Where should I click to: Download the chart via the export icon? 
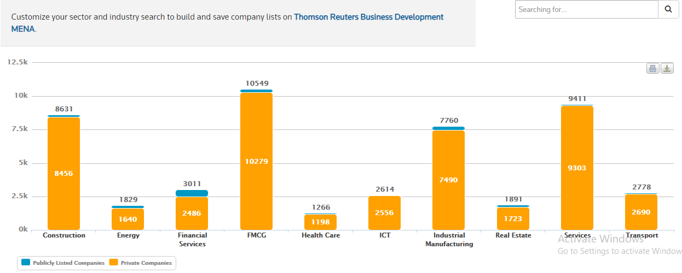click(x=667, y=68)
